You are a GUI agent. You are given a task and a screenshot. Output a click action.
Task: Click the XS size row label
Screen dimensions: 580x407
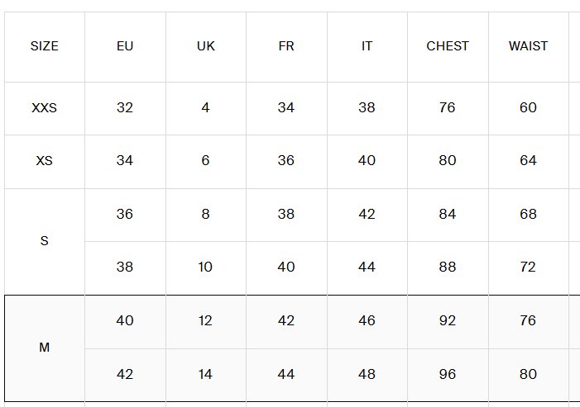(45, 160)
